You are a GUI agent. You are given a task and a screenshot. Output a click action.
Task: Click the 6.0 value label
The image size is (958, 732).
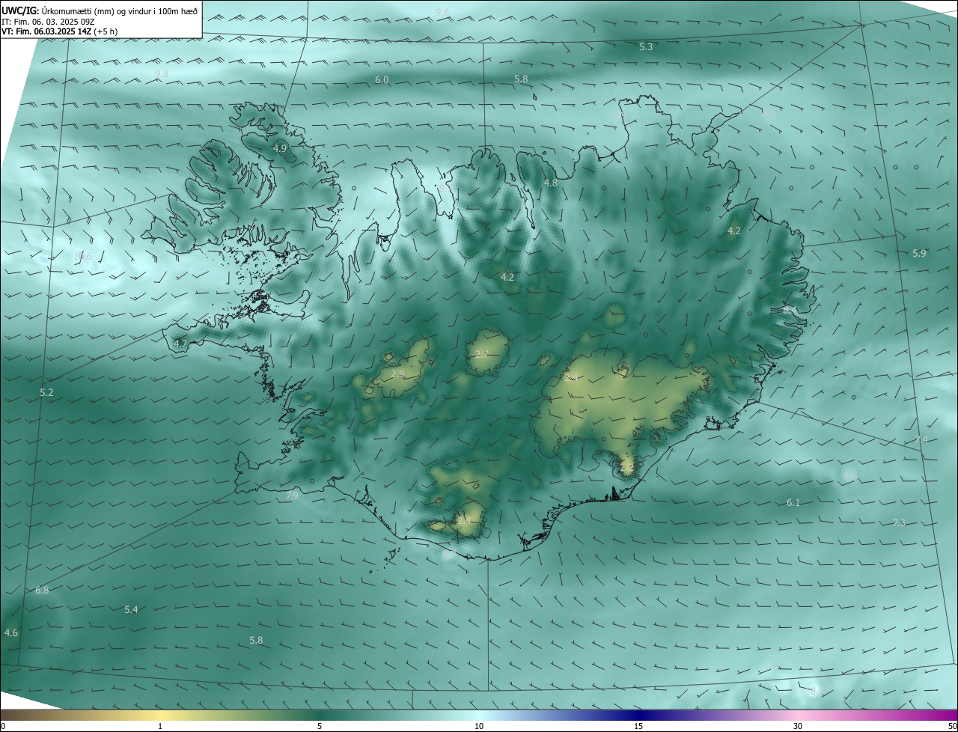coord(382,79)
